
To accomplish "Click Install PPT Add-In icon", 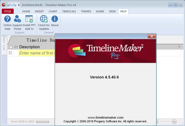I will click(x=29, y=22).
